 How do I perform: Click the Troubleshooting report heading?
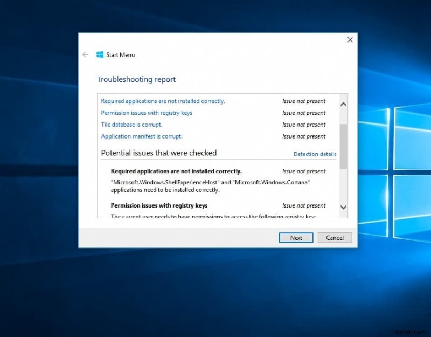[x=136, y=79]
